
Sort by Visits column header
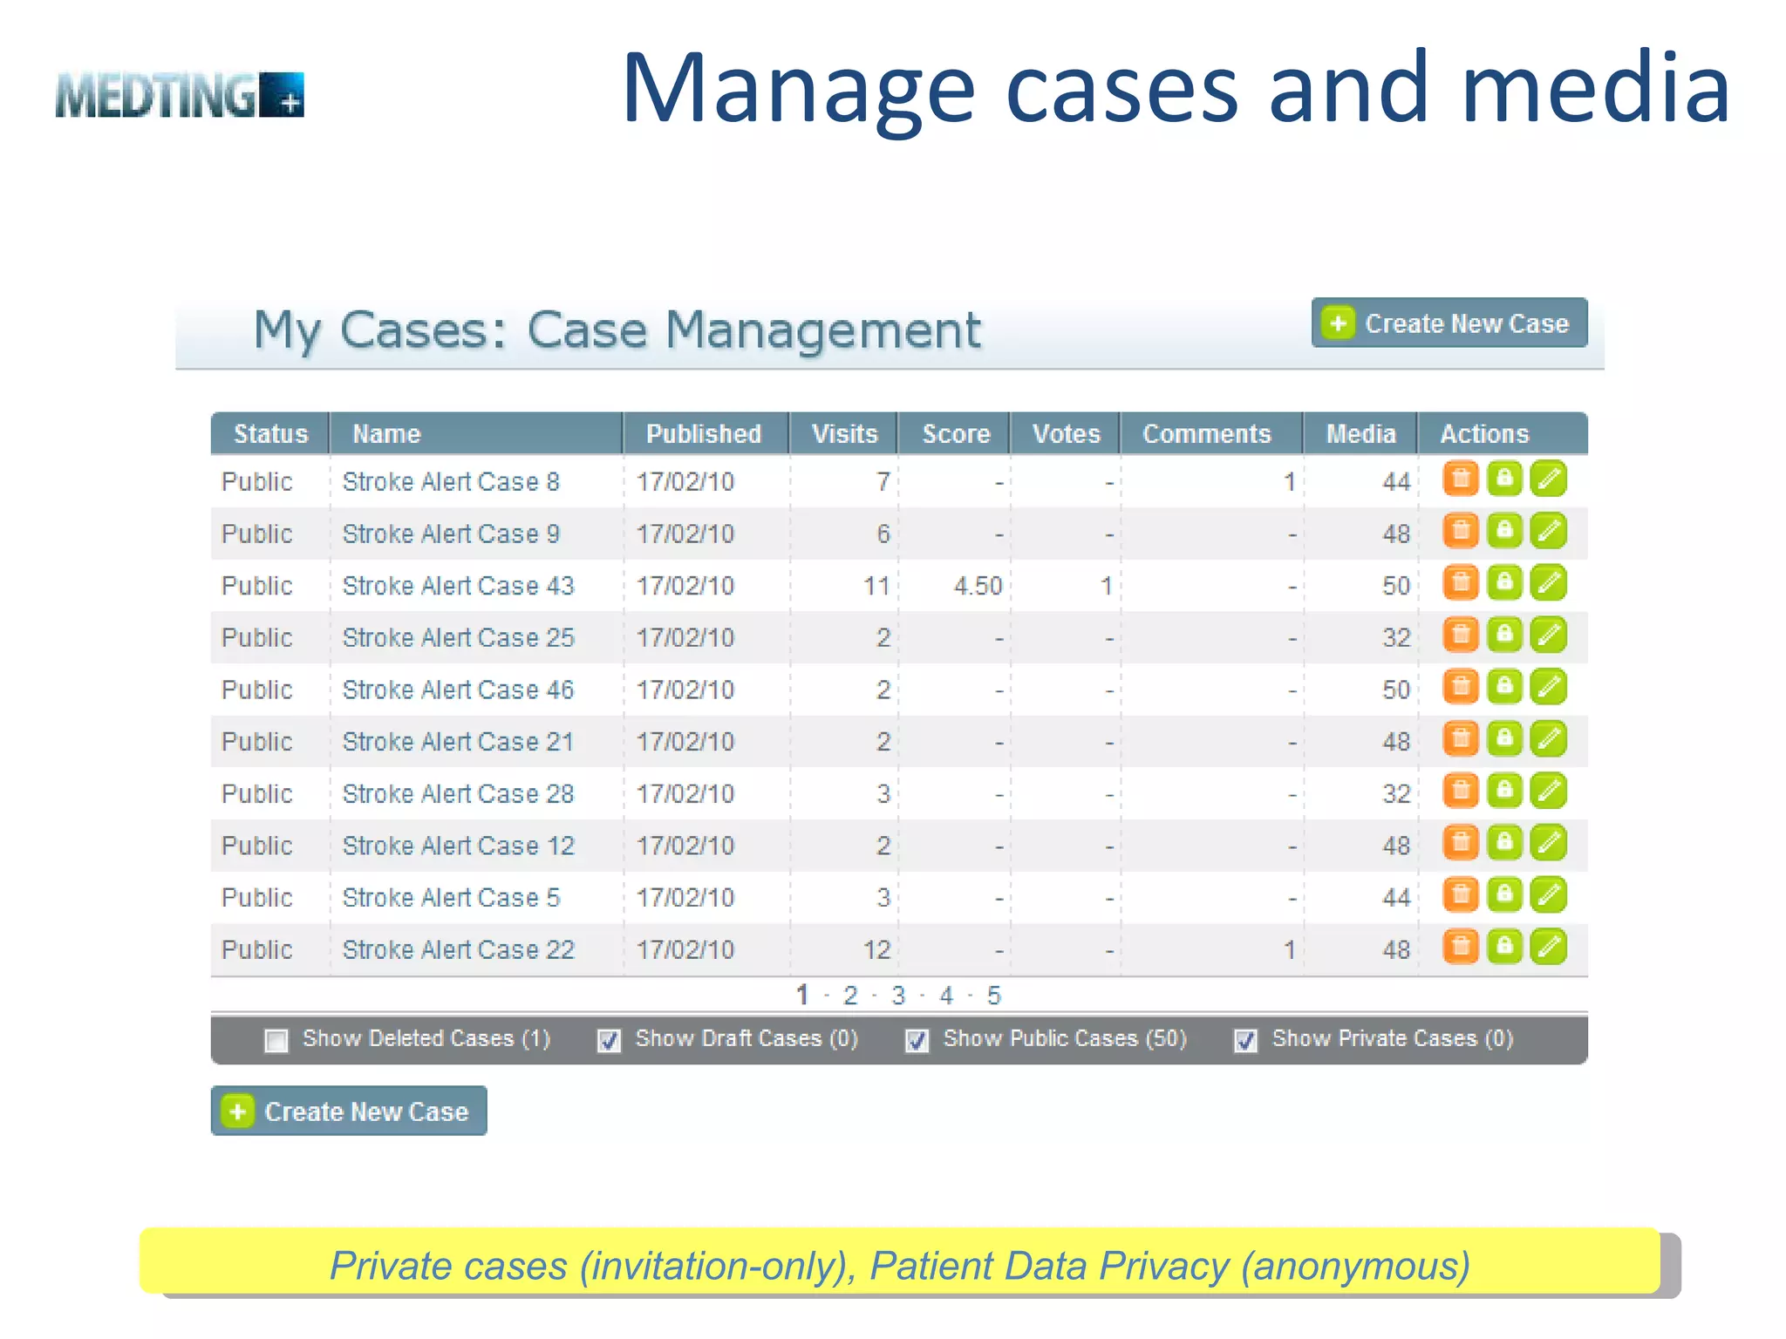tap(844, 433)
